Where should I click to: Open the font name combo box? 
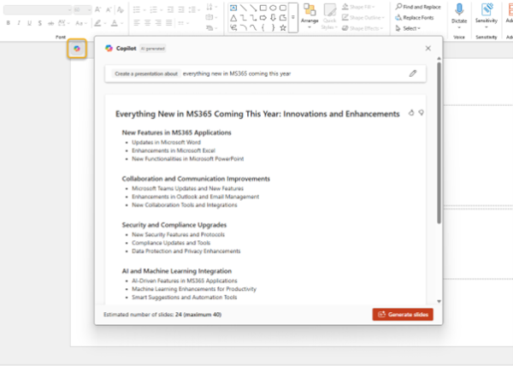[38, 9]
